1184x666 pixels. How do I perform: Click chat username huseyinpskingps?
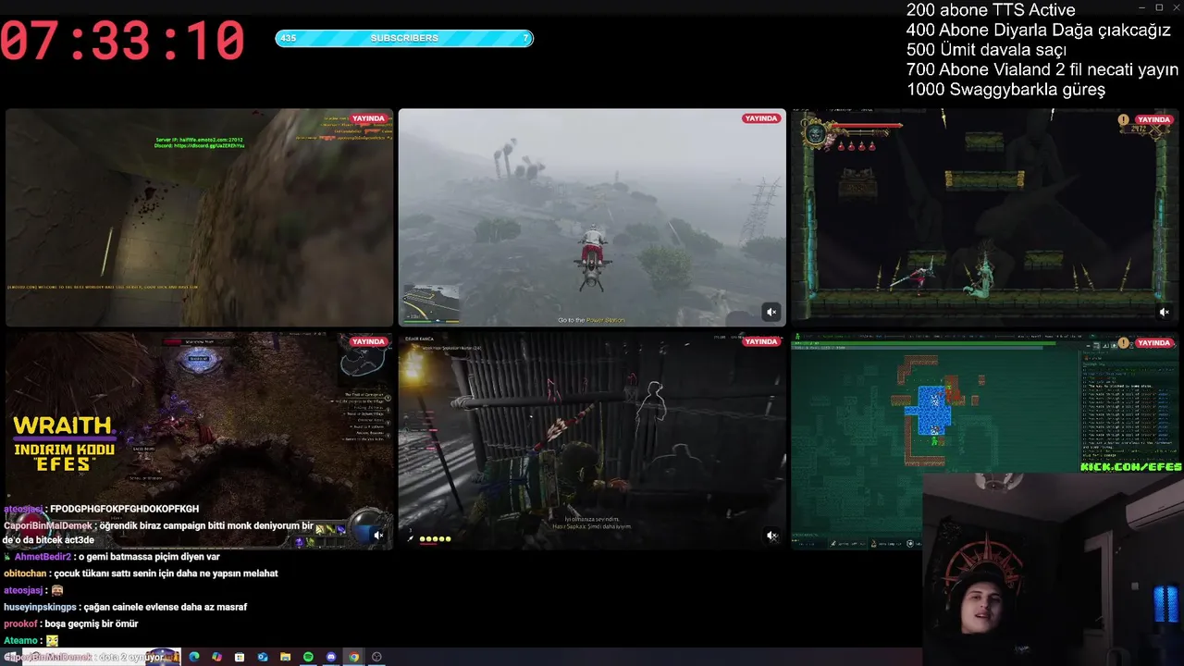[41, 607]
